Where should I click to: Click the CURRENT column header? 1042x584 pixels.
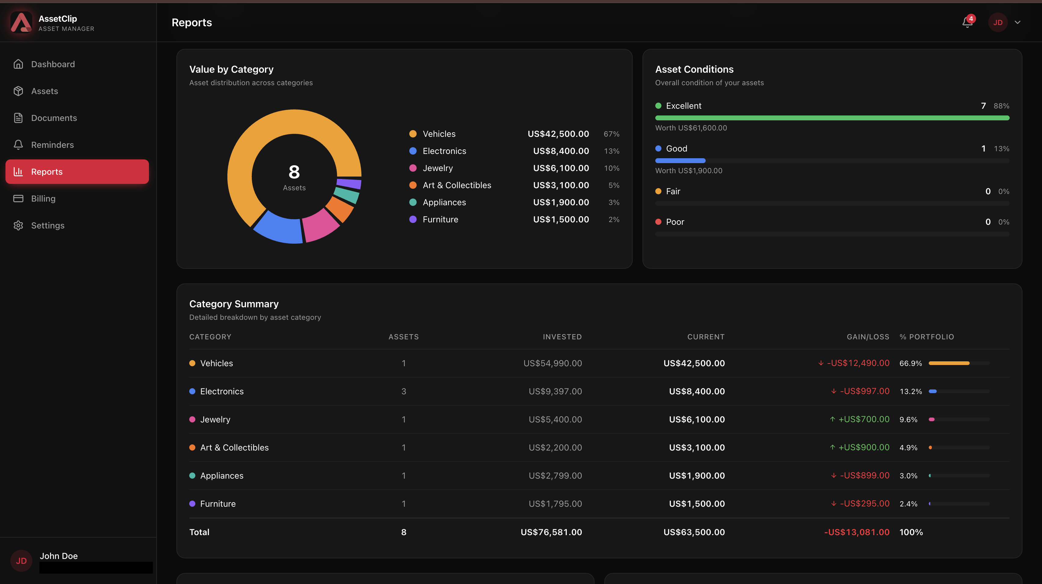click(706, 337)
